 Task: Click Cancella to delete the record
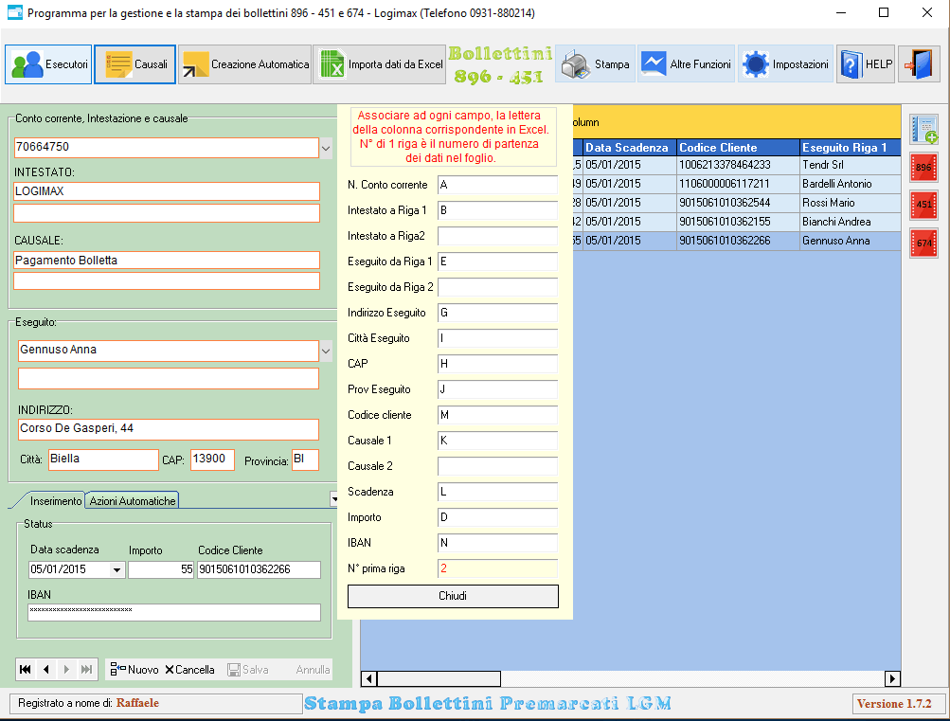click(190, 670)
